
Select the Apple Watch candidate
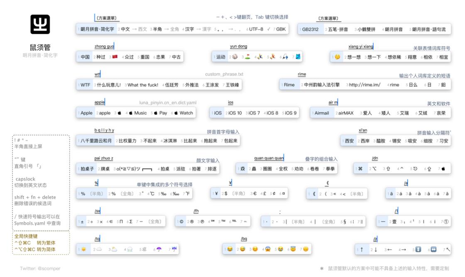pos(184,113)
